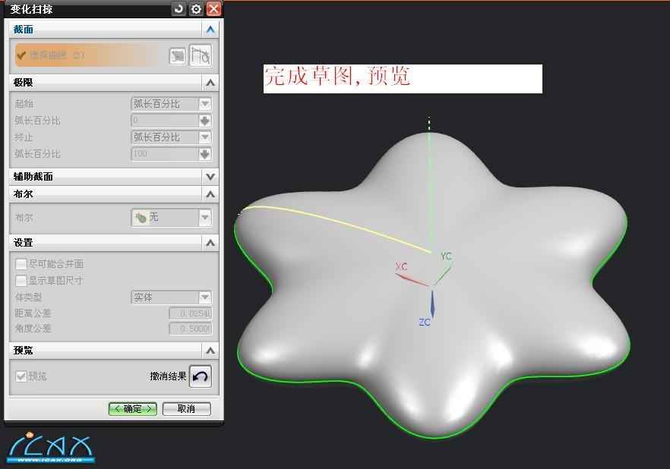Click the ZC axis arrow of the triad
The image size is (670, 469).
point(432,304)
